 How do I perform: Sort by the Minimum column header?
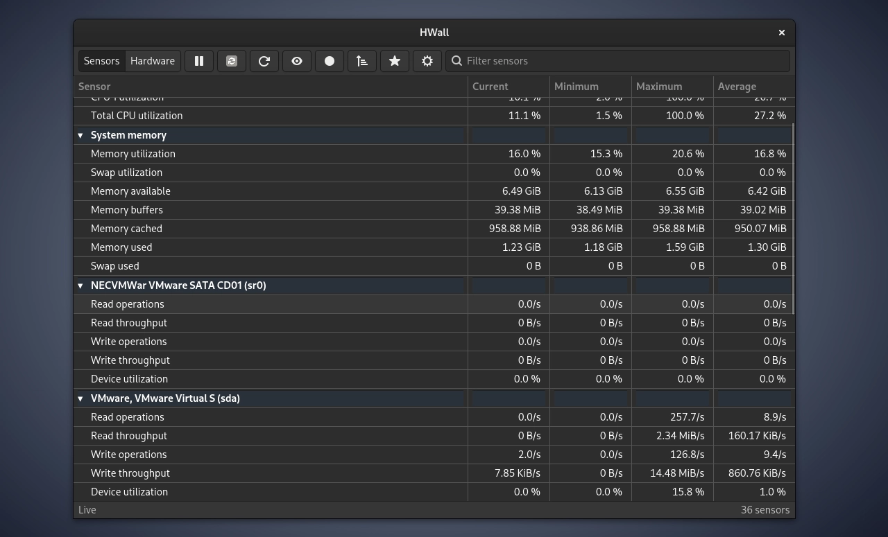coord(590,87)
